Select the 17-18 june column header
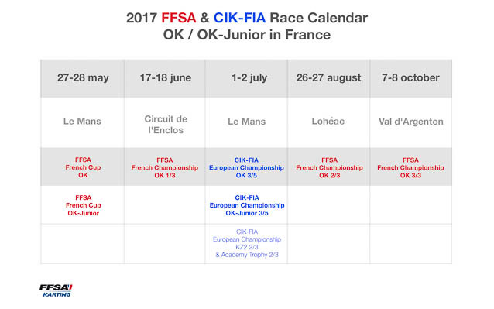 coord(166,77)
